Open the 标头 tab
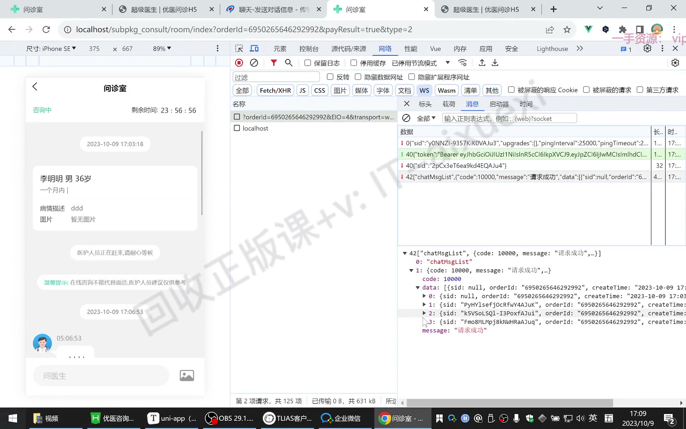 coord(425,104)
